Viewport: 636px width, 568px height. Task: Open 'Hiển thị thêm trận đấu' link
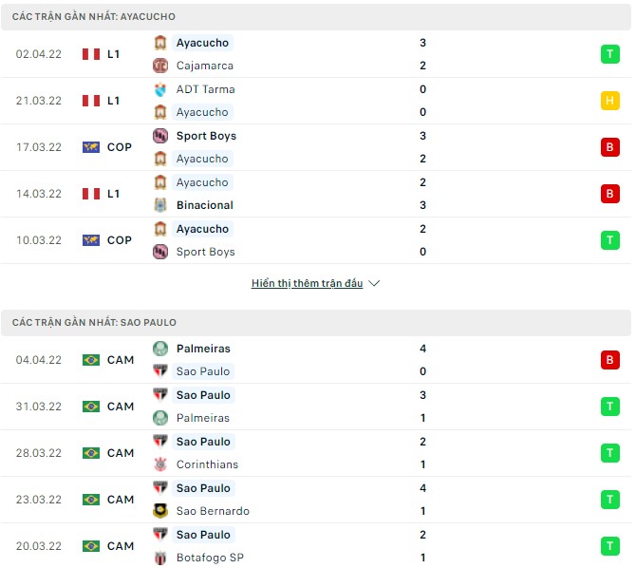click(307, 283)
